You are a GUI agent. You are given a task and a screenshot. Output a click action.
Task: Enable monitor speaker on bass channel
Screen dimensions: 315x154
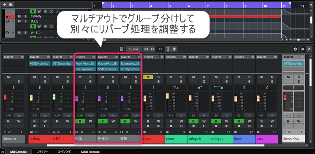pyautogui.click(x=272, y=126)
